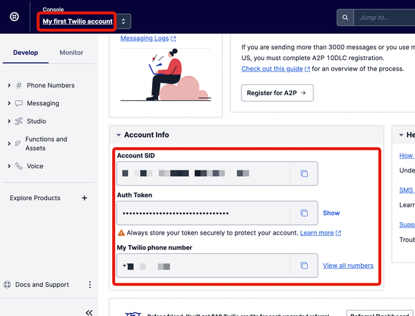Open Docs and Support
This screenshot has width=415, height=316.
[41, 284]
